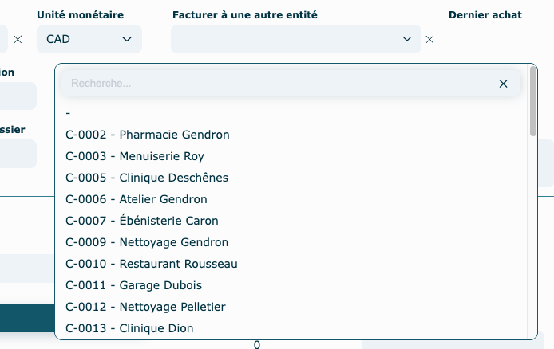This screenshot has height=349, width=554.
Task: Click the Recherche search input
Action: pyautogui.click(x=279, y=83)
